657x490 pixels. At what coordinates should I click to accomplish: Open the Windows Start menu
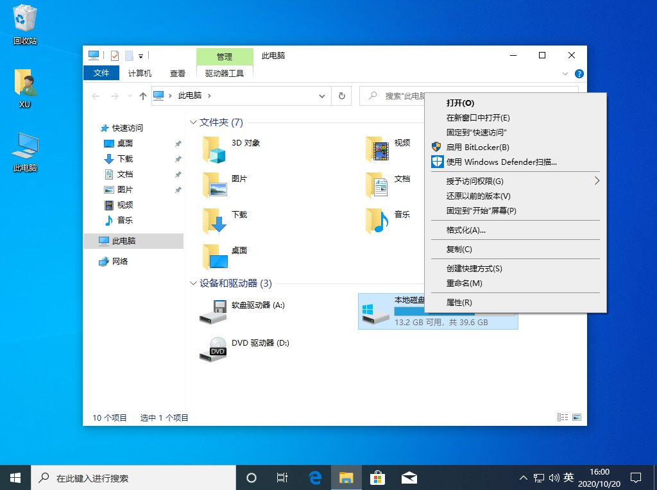(x=15, y=477)
